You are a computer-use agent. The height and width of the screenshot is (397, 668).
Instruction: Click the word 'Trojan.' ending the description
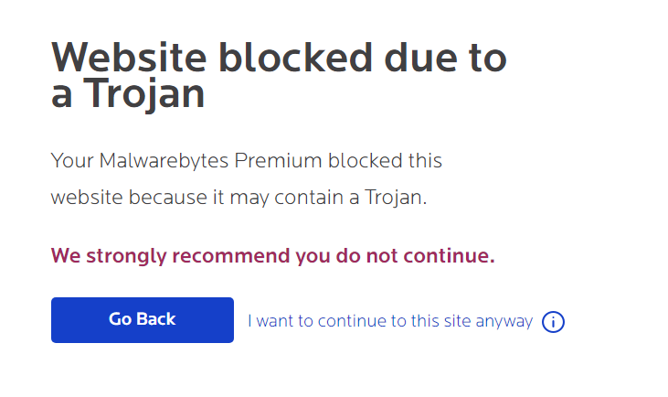[x=396, y=198]
